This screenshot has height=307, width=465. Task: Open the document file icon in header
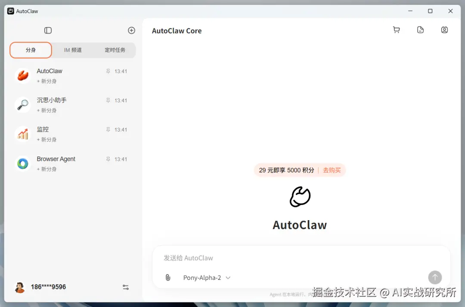420,30
